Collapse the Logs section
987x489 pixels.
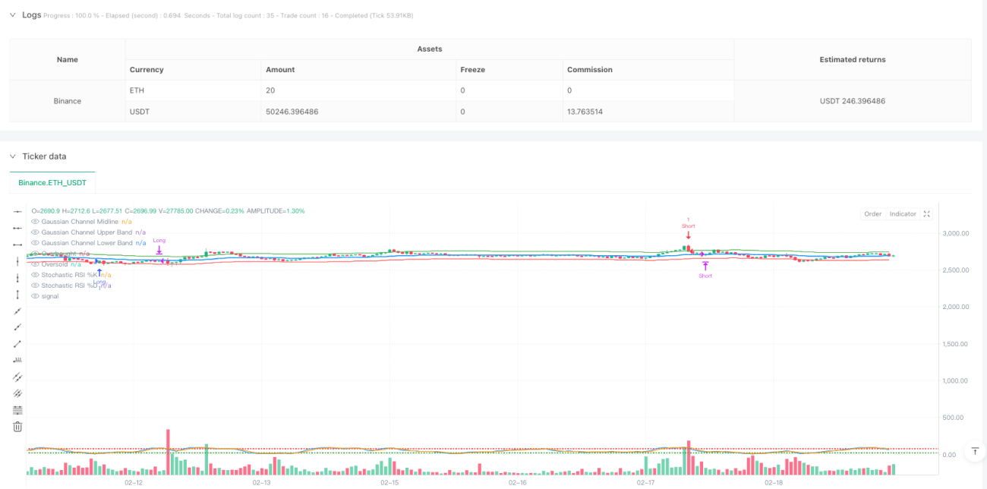tap(12, 15)
